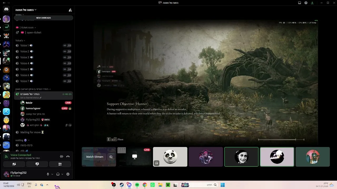Open the activities launcher button
Viewport: 337px width, 189px height.
(60, 164)
